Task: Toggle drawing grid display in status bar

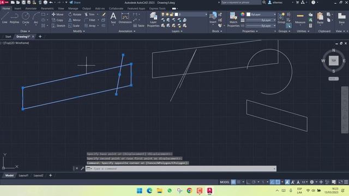Action: point(233,182)
